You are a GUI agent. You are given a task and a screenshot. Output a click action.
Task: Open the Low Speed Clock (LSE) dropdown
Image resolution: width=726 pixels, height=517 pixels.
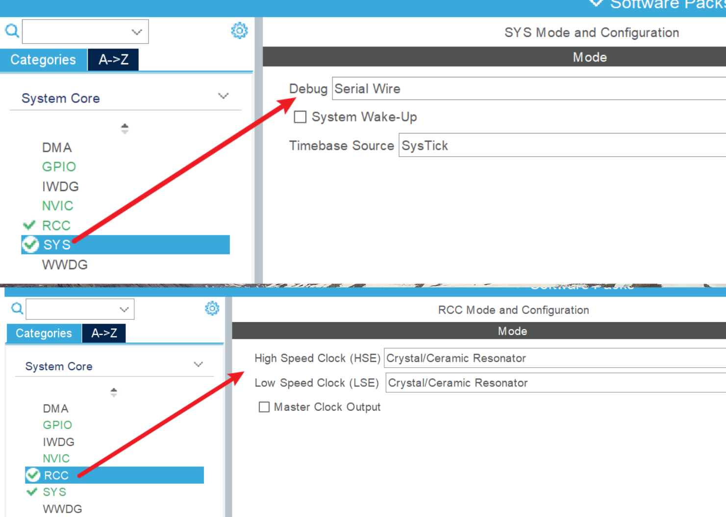[x=556, y=382]
